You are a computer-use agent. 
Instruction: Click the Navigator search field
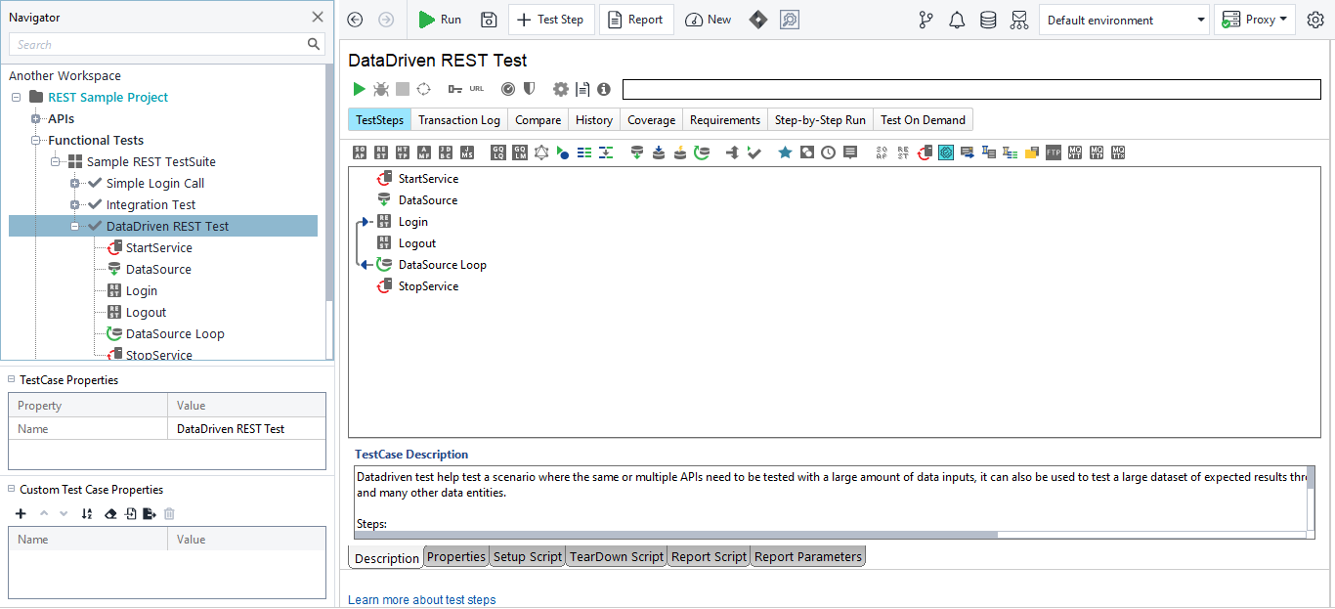click(156, 44)
